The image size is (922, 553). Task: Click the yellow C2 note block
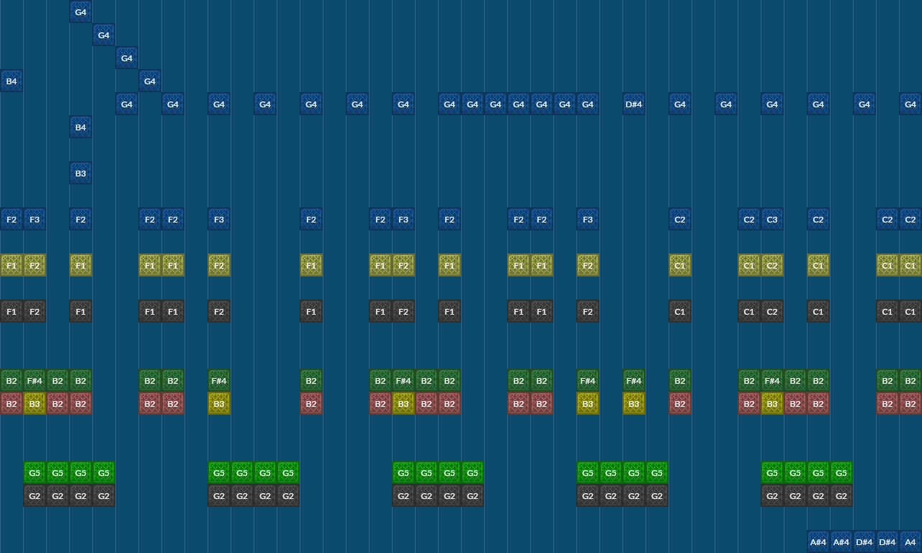pyautogui.click(x=772, y=265)
